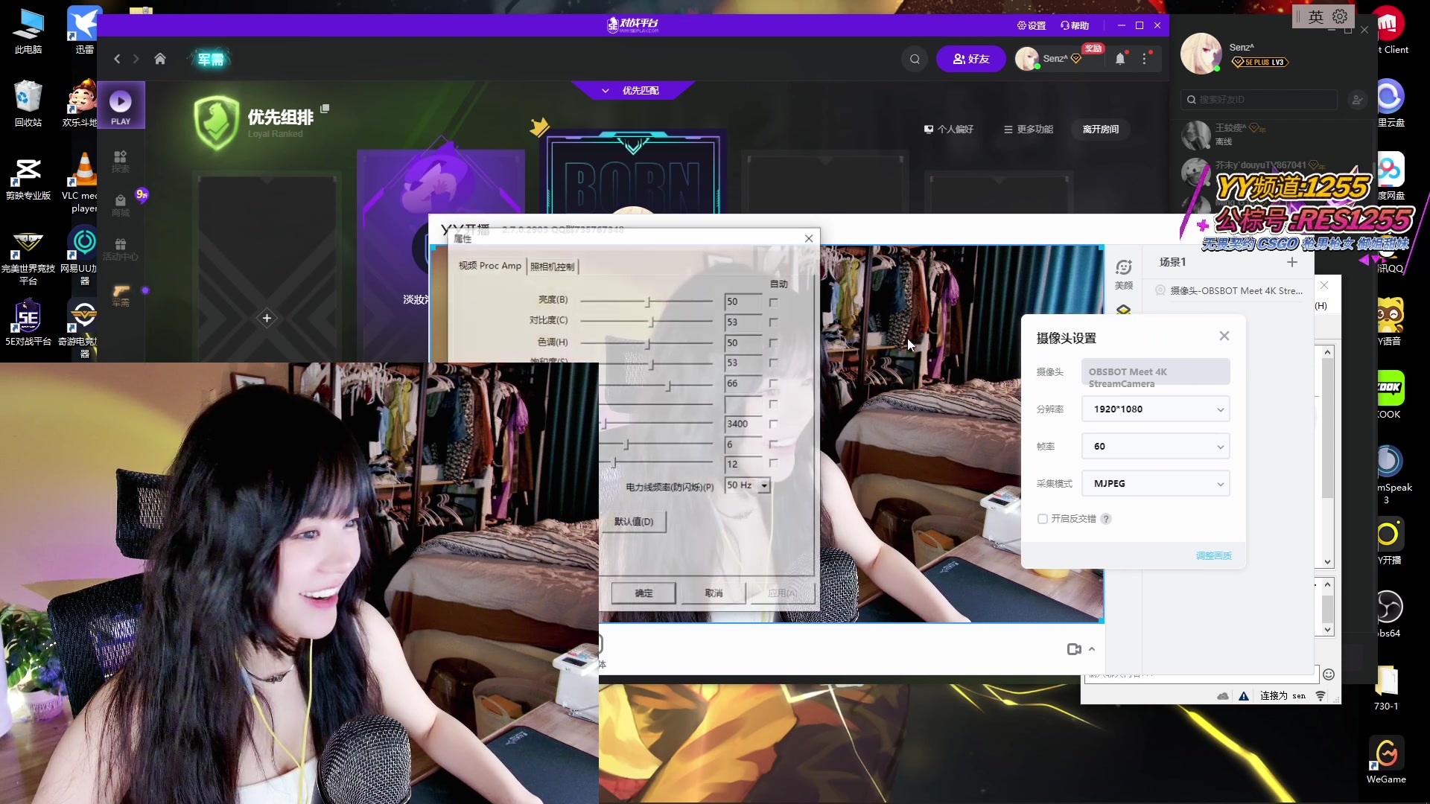The height and width of the screenshot is (804, 1430).
Task: Click the 默认值(D) button
Action: [634, 522]
